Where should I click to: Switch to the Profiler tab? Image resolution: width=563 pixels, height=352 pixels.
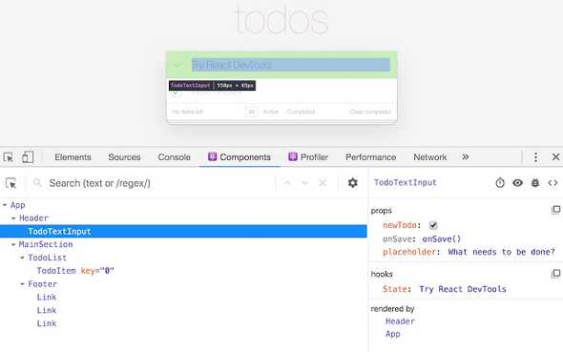(308, 157)
